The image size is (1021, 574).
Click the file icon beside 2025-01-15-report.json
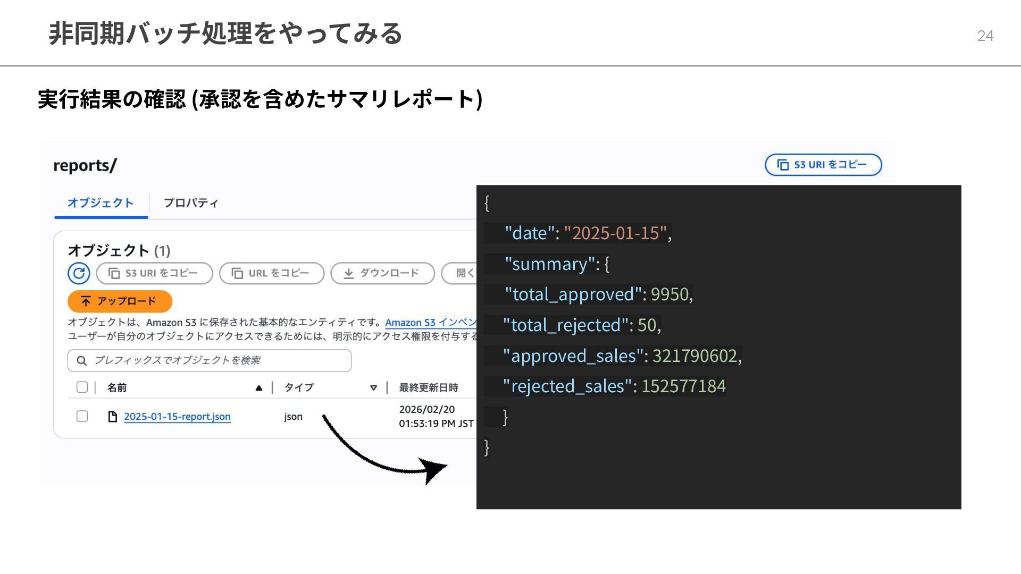112,417
